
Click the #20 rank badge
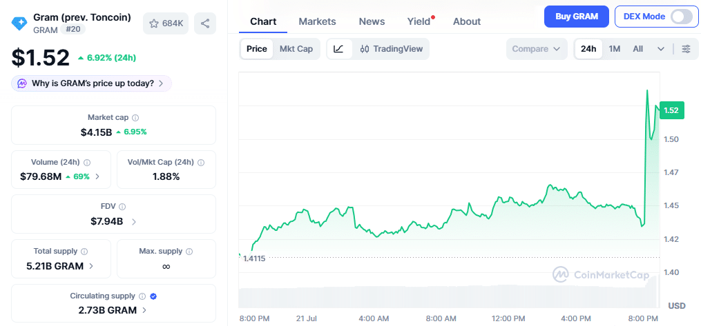[73, 30]
